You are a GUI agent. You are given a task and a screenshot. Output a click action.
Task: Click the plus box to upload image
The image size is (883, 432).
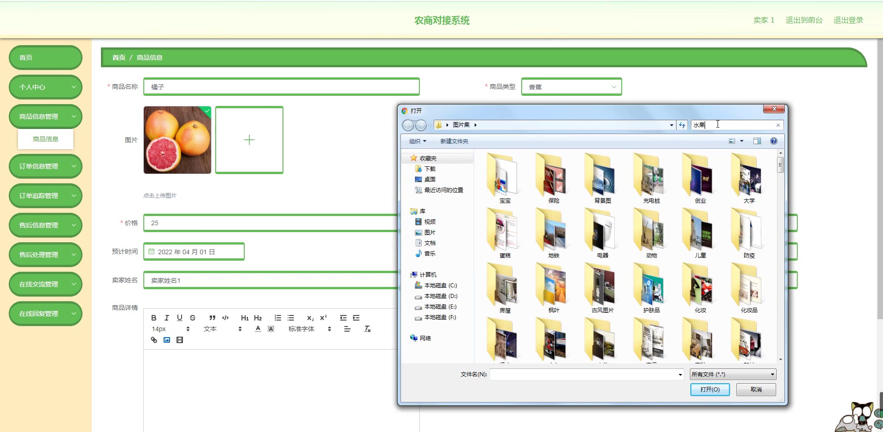pyautogui.click(x=249, y=140)
